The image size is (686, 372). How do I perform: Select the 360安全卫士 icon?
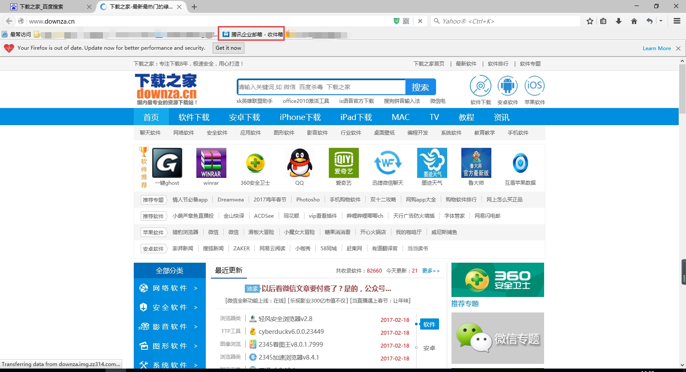255,163
